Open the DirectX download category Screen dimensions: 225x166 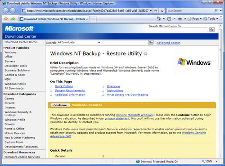point(9,103)
